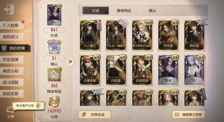Select the 时装 tab

pyautogui.click(x=96, y=11)
